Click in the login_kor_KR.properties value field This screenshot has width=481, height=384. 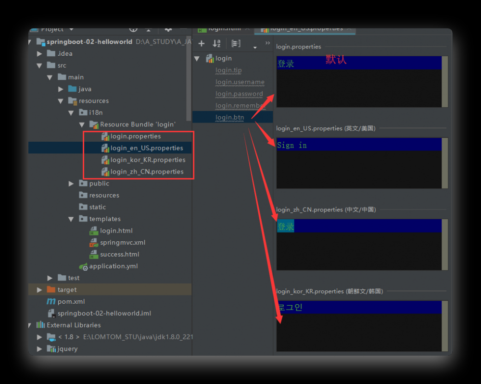pos(359,326)
